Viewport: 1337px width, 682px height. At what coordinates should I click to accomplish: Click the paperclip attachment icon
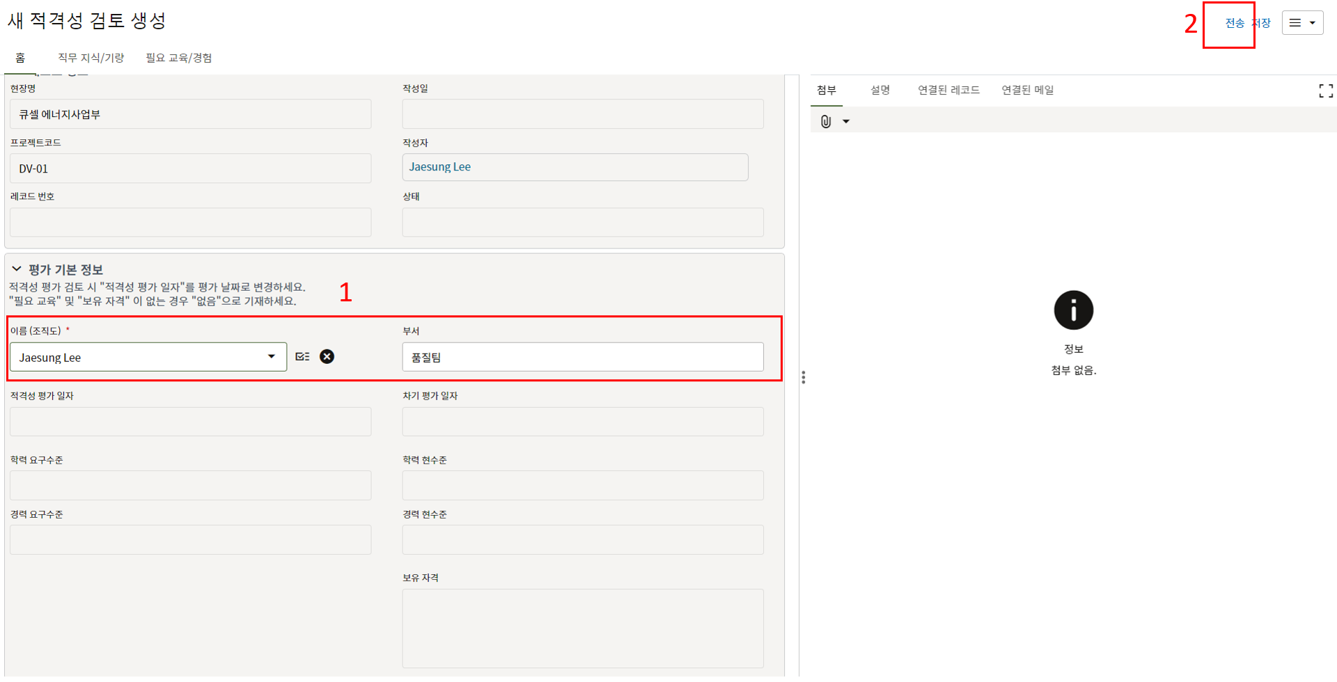click(x=825, y=122)
